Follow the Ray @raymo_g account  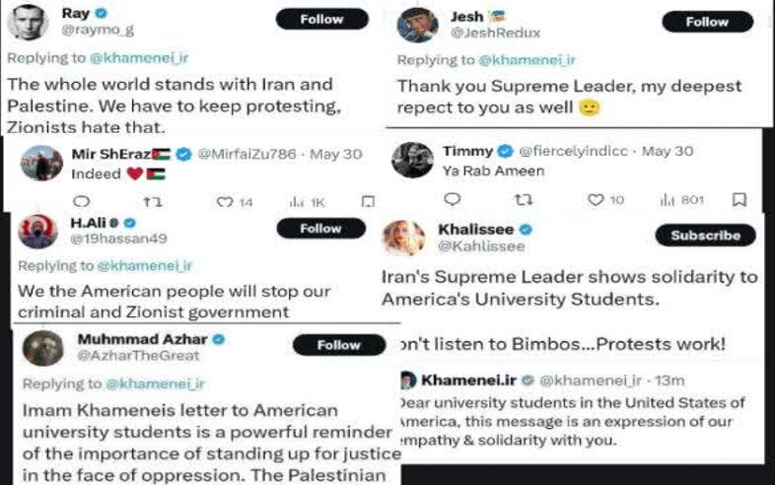tap(320, 19)
